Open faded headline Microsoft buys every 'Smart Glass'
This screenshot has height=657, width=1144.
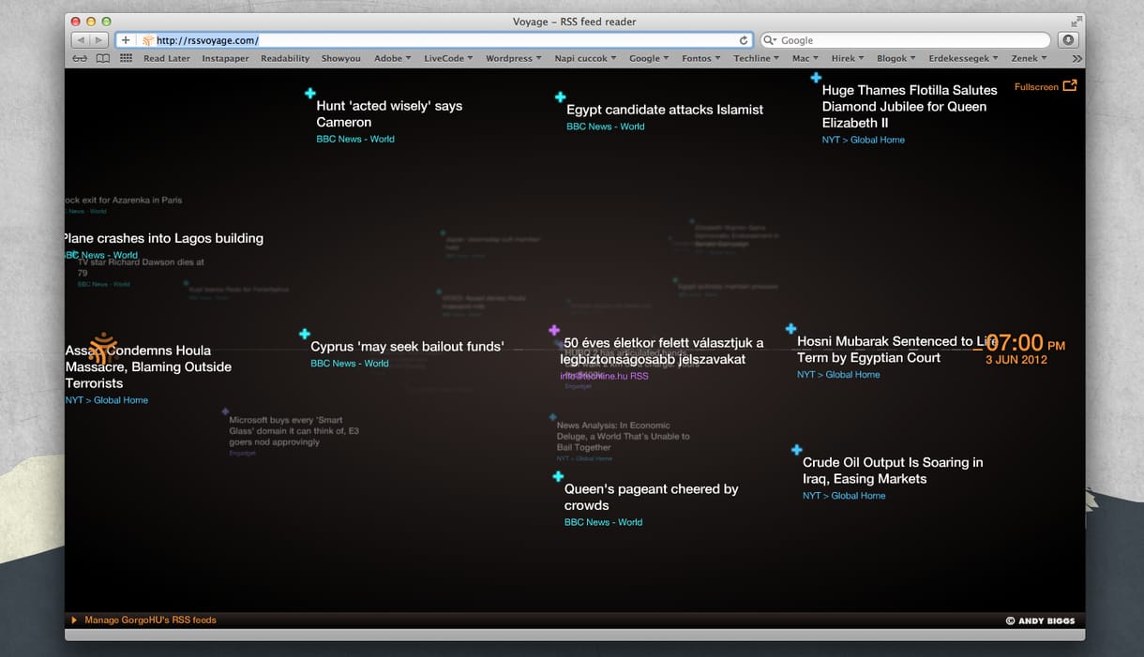(x=294, y=431)
